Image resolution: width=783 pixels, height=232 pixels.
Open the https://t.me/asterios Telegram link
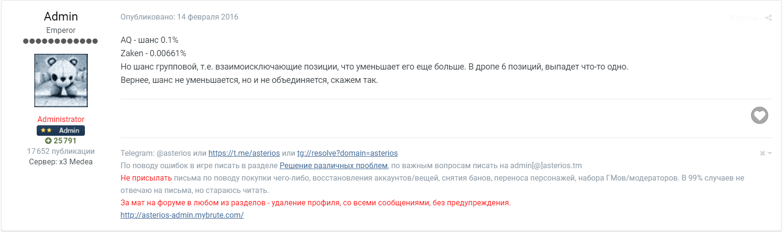point(244,153)
